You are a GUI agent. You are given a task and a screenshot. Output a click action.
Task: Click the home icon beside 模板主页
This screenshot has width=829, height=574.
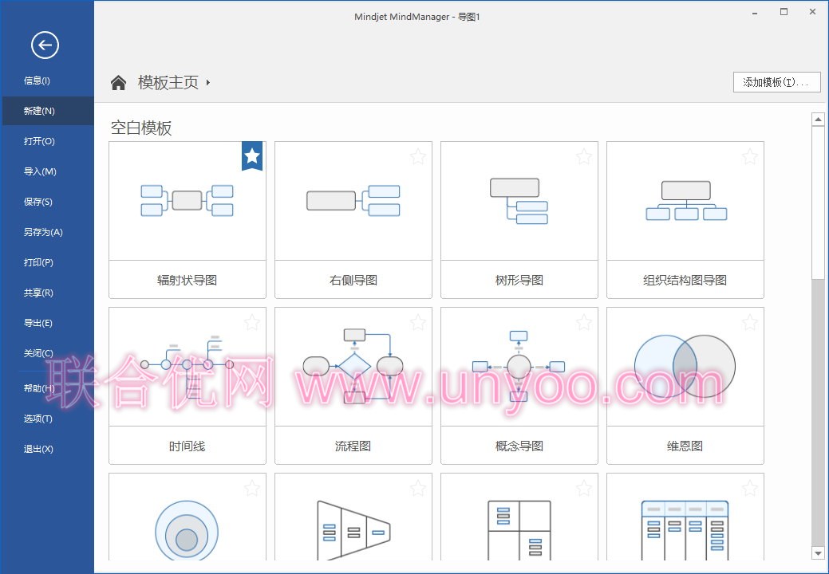pos(118,82)
